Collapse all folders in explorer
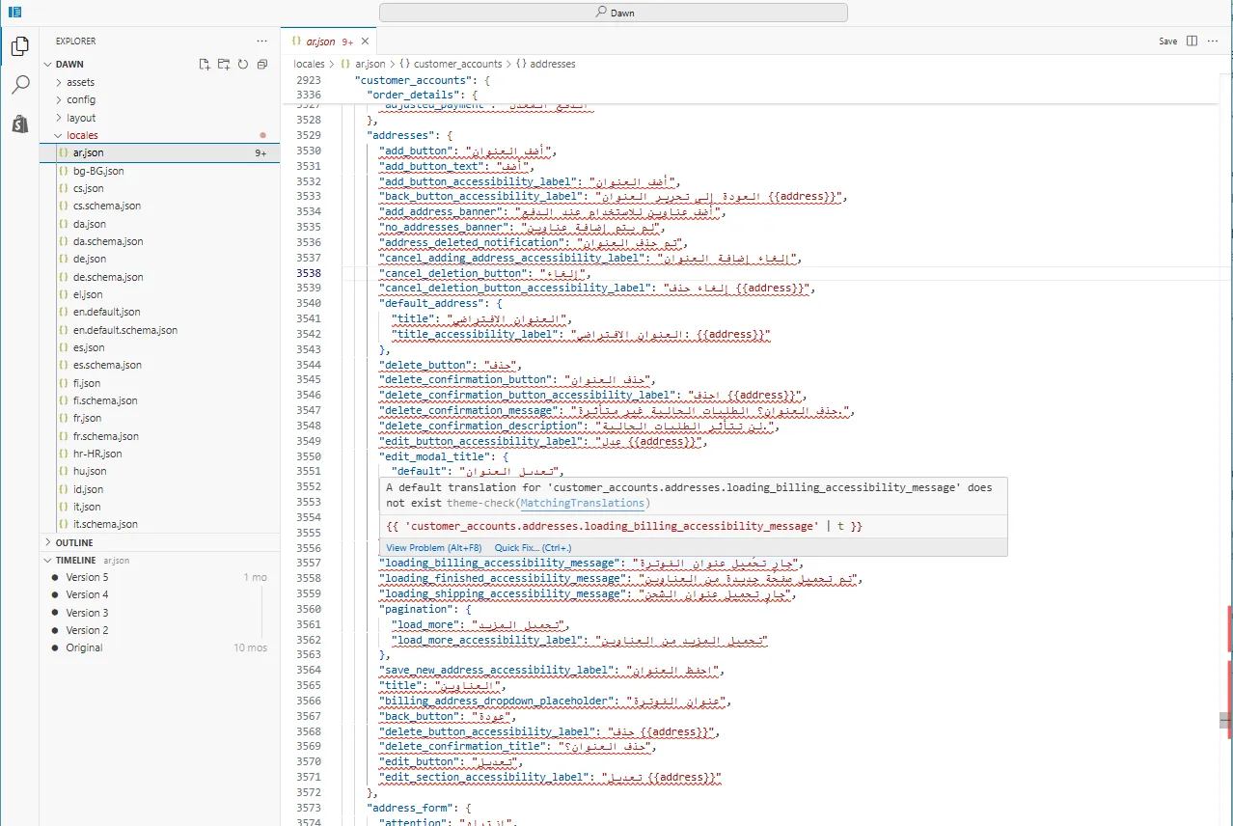Image resolution: width=1233 pixels, height=826 pixels. (x=261, y=64)
